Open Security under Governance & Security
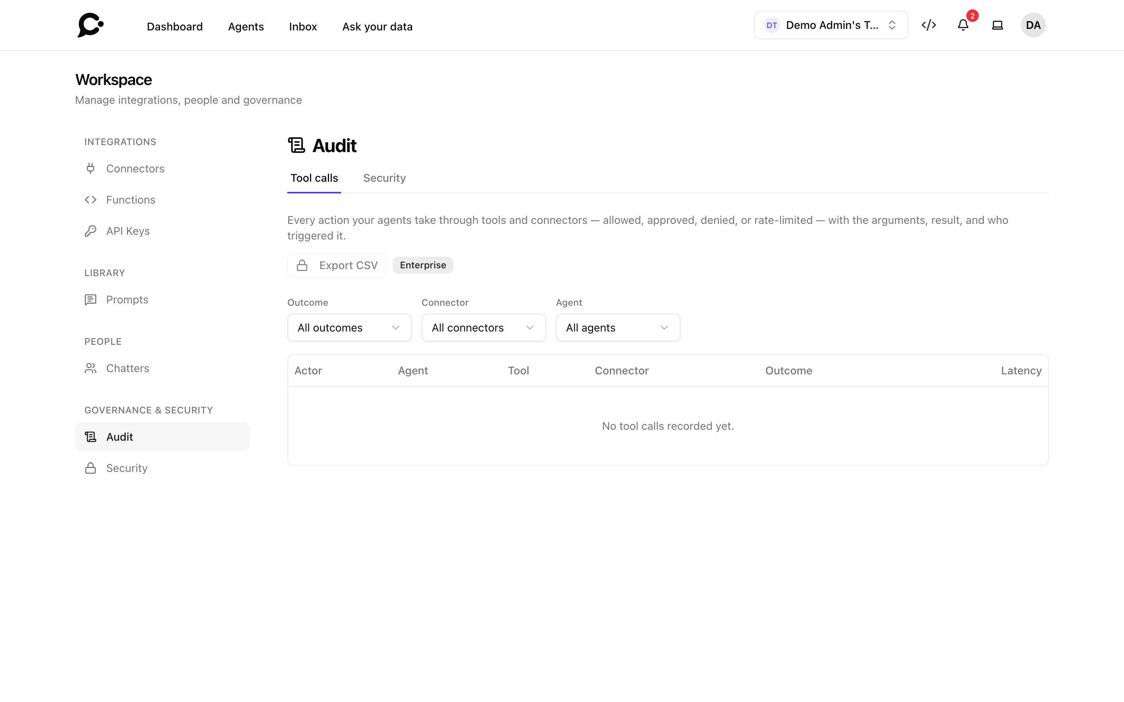The image size is (1124, 702). coord(162,468)
